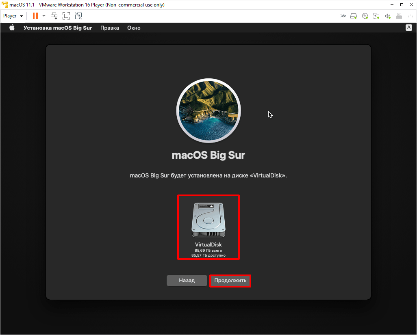Open the CD/DVD drive device icon

click(x=365, y=16)
